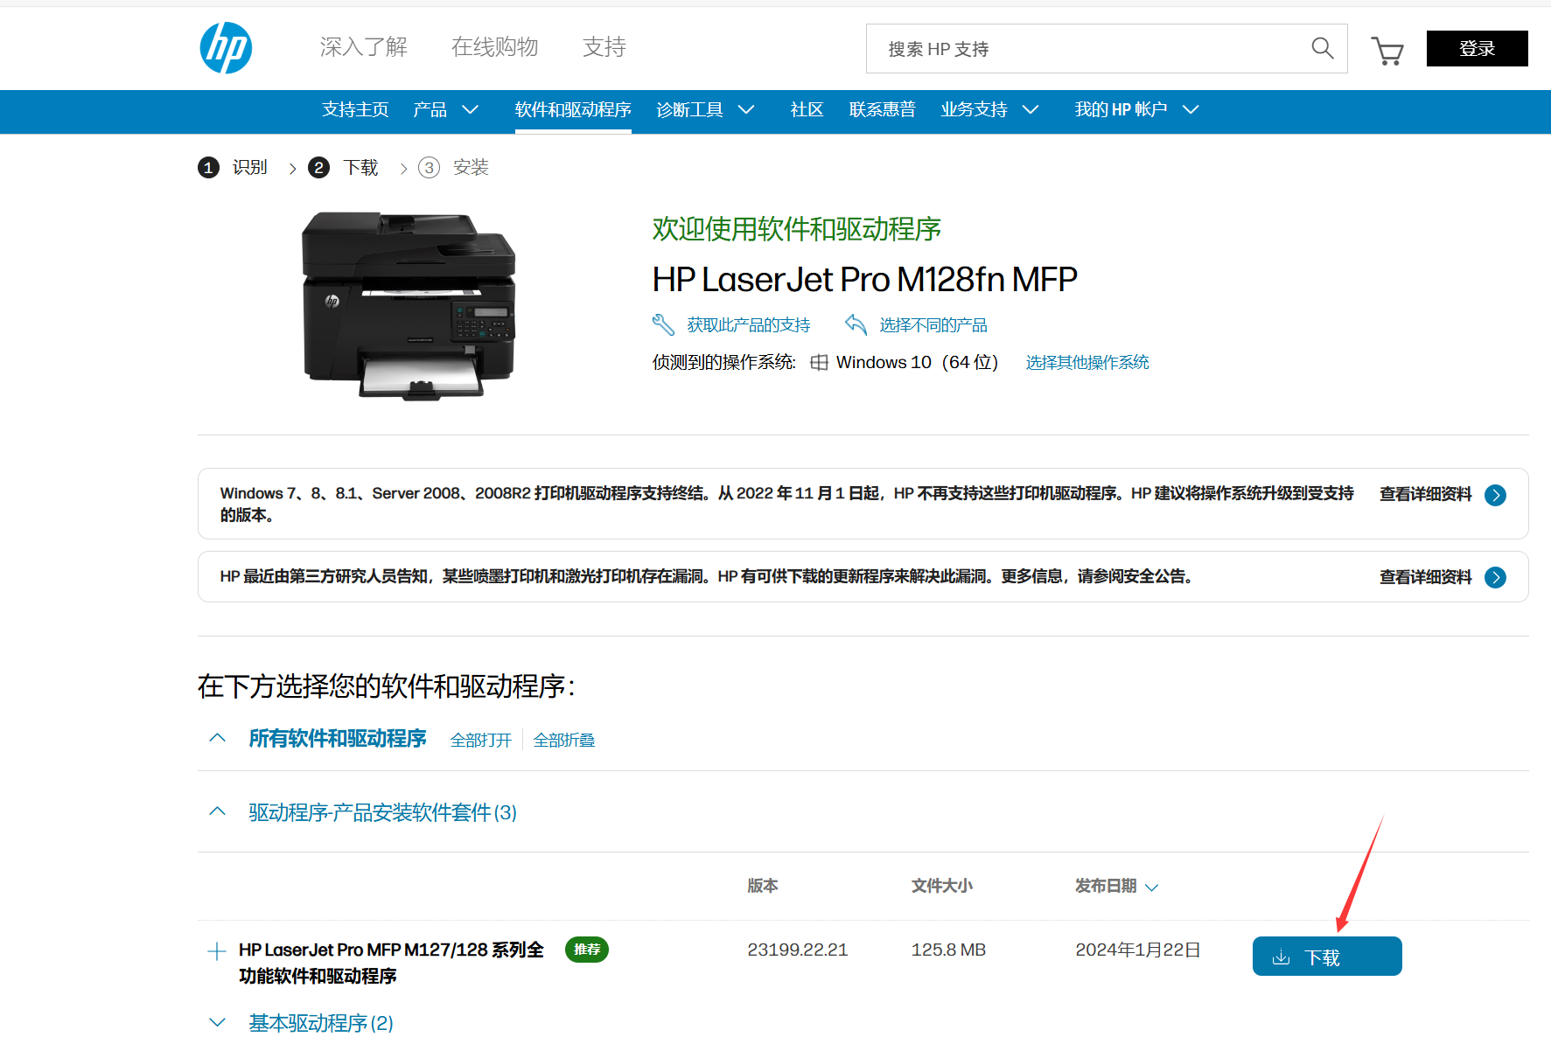This screenshot has height=1037, width=1551.
Task: Open 支持 in the top navigation
Action: tap(604, 46)
